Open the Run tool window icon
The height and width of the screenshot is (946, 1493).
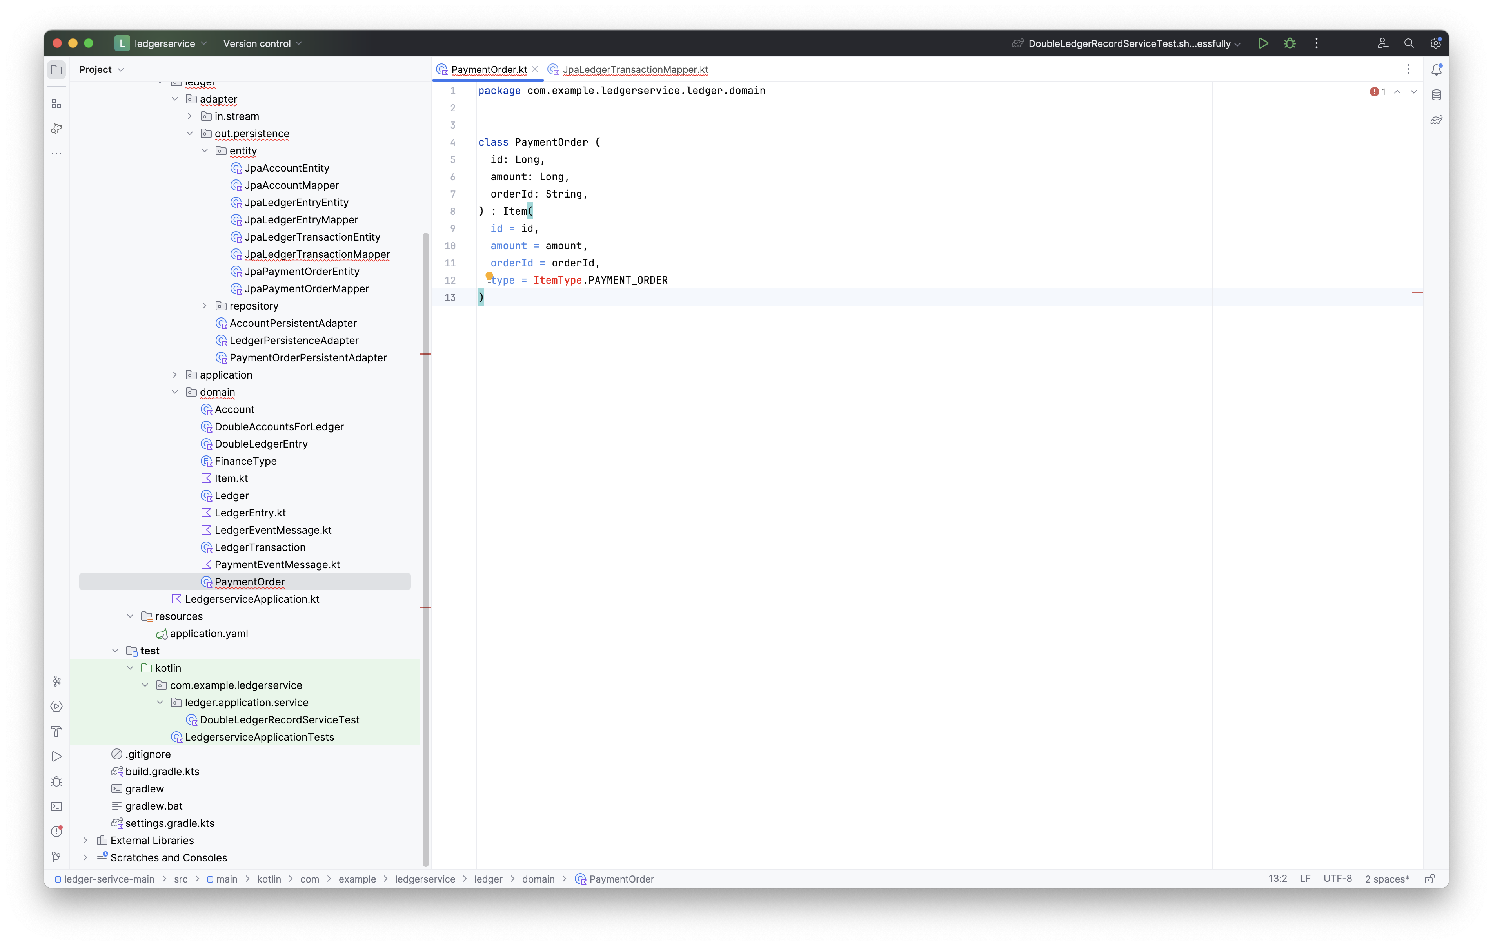[56, 756]
